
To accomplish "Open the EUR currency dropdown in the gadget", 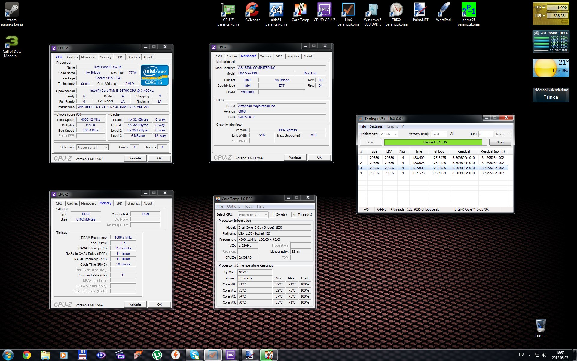I will click(x=540, y=8).
